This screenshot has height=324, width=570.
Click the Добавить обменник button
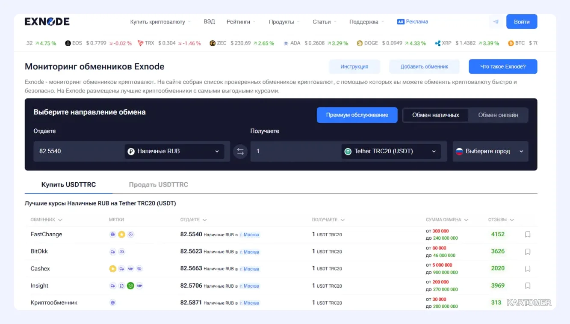[x=424, y=67]
